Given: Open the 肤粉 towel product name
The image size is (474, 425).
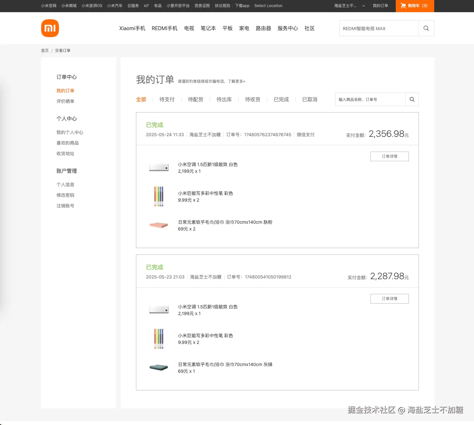Looking at the screenshot, I should 225,222.
